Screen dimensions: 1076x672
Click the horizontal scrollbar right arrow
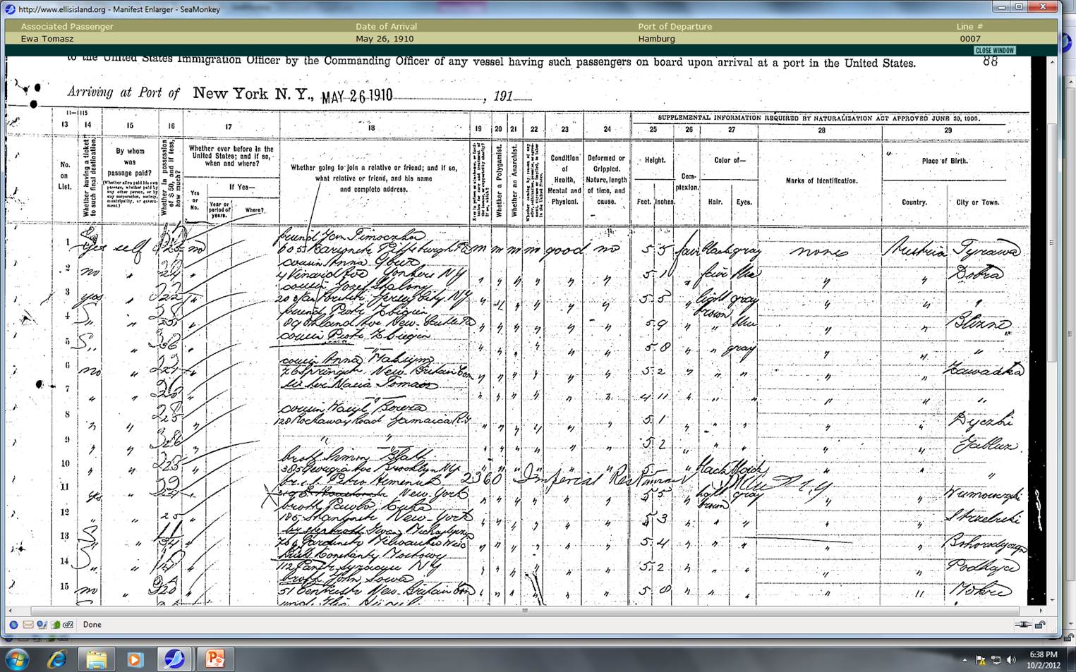(x=1041, y=611)
